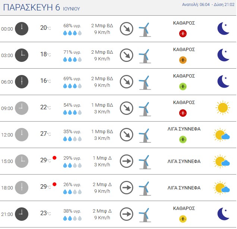Click the ΛΙΓΑ ΣΥΝΝΕΦΑ label at 15:00
Viewport: 237px width, 229px height.
point(184,161)
